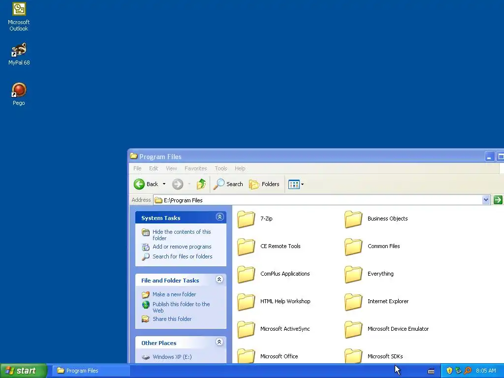Screen dimensions: 504x378
Task: Click the Start button
Action: pos(23,371)
